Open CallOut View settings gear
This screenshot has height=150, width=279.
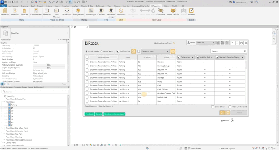(133, 51)
